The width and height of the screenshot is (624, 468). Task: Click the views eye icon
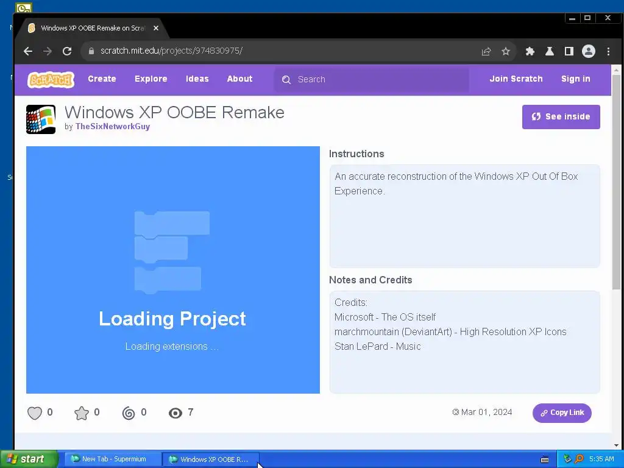tap(175, 413)
